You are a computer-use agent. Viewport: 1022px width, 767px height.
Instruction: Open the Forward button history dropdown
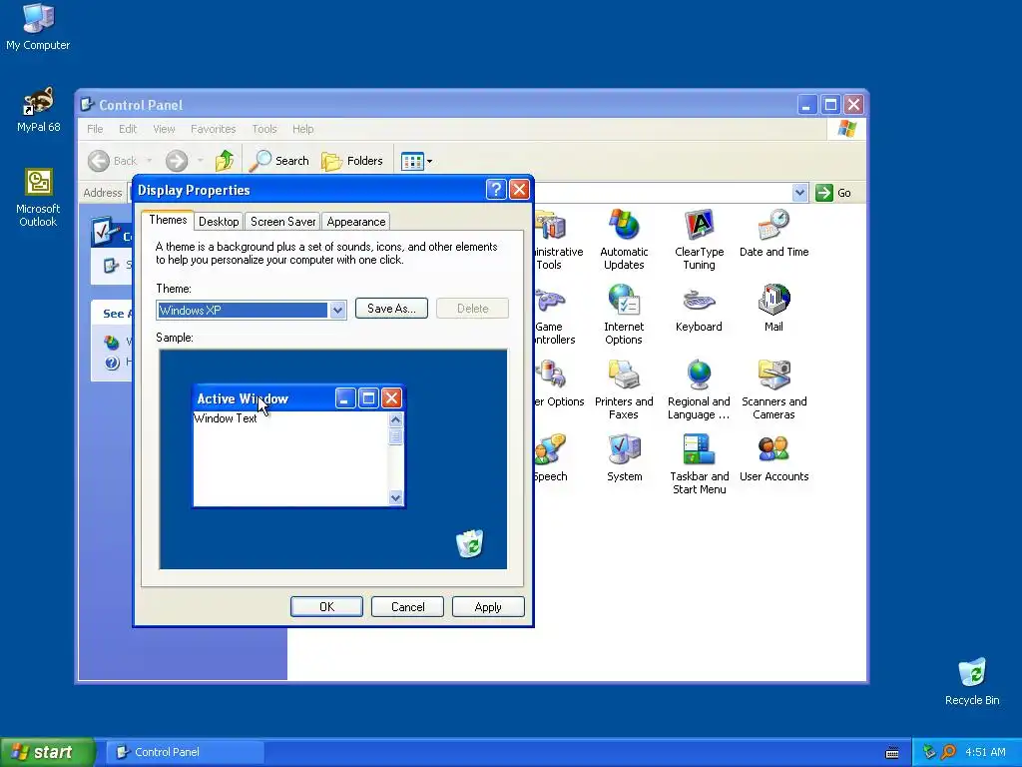click(200, 161)
